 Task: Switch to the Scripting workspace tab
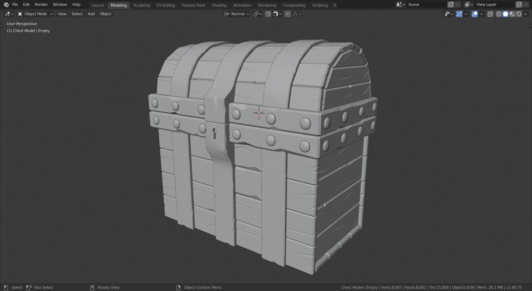pos(320,5)
